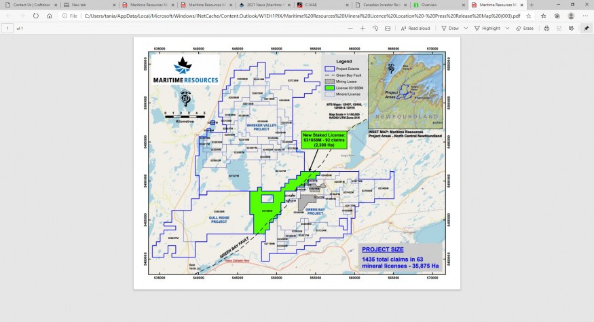Click the greyed-out Save icon
Viewport: 594px width, 322px height.
point(559,28)
